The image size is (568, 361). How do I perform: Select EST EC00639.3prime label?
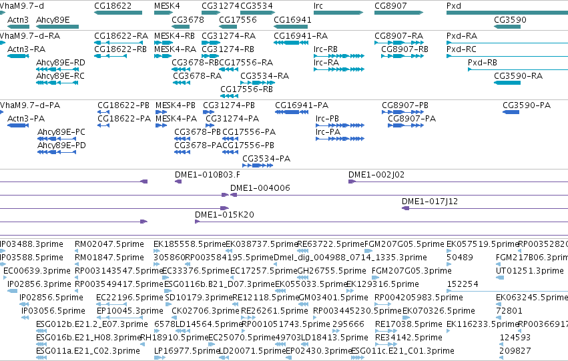point(37,271)
